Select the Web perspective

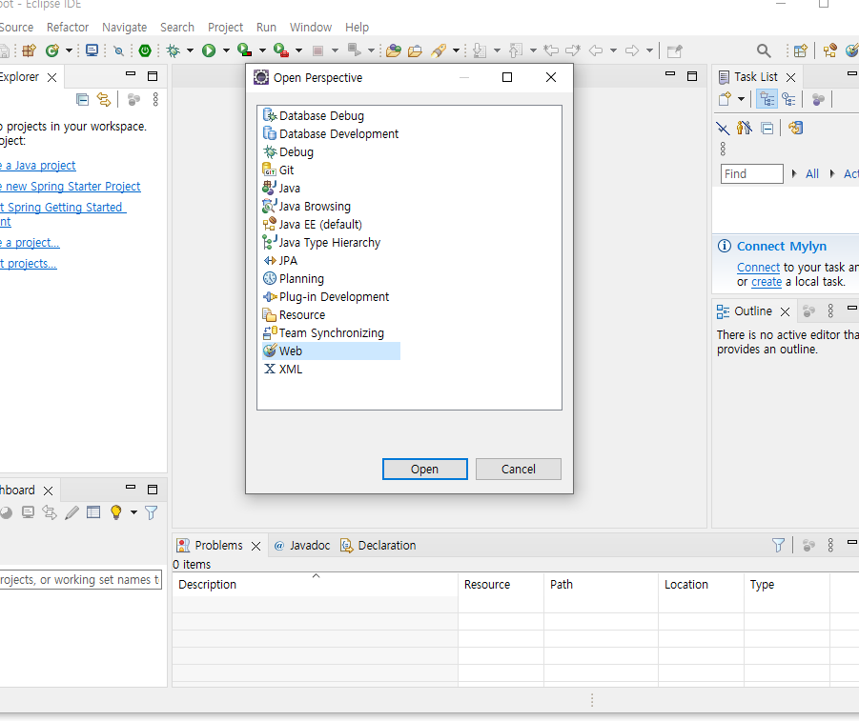click(x=331, y=350)
